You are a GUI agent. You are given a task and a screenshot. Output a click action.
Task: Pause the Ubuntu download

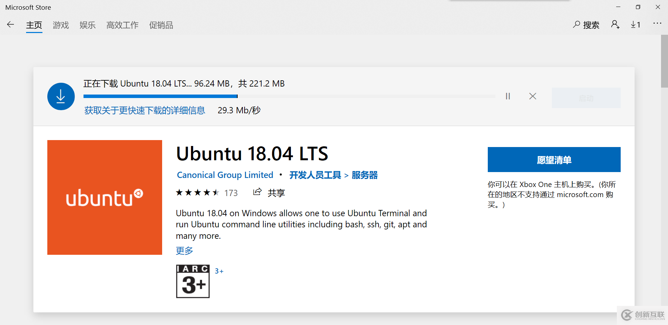(508, 96)
